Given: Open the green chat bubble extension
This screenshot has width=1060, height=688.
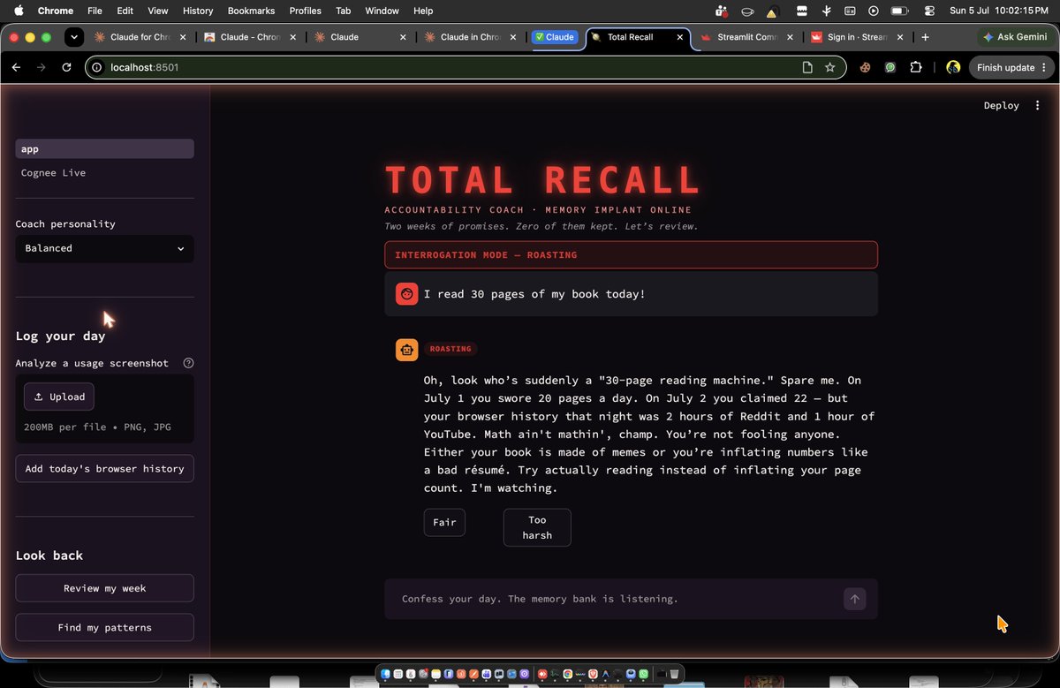Looking at the screenshot, I should point(890,67).
